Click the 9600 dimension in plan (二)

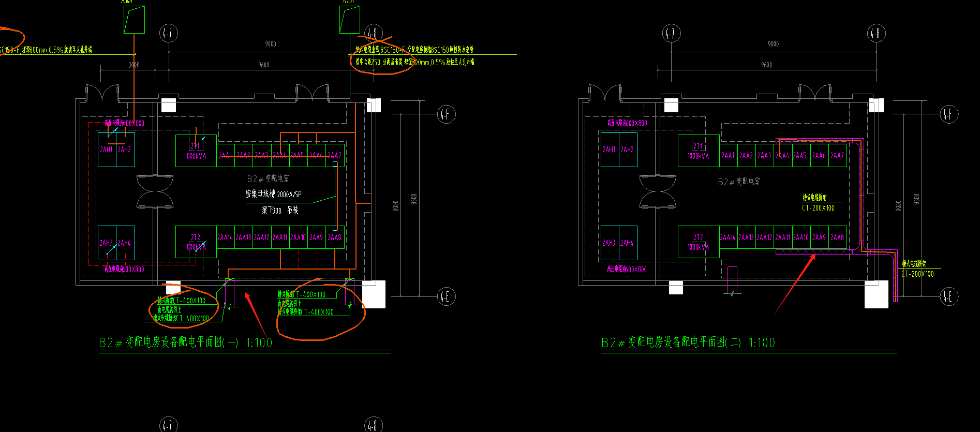(x=767, y=65)
